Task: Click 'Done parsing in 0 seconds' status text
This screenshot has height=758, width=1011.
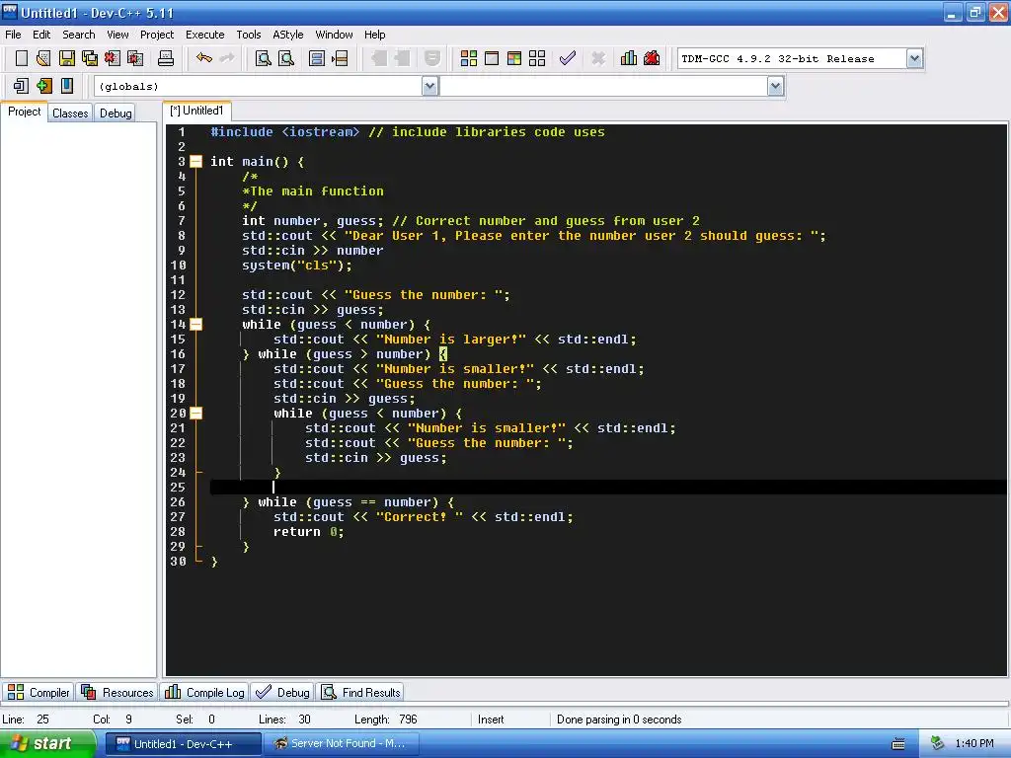Action: click(619, 720)
